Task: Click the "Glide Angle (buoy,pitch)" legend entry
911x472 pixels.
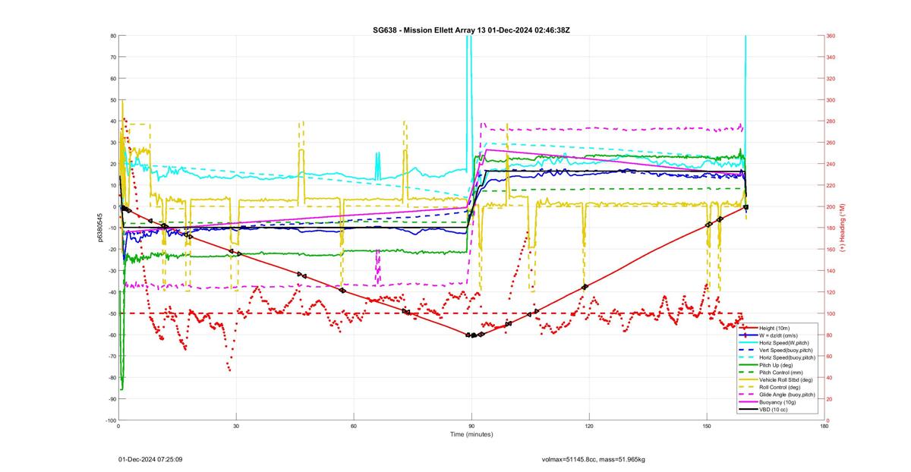Action: (x=787, y=395)
